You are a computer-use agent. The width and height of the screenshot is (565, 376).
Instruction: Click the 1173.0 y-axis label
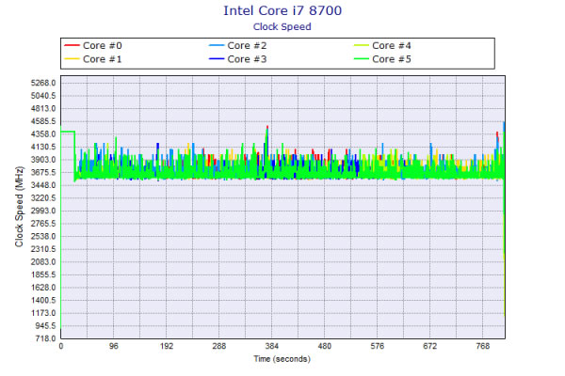[x=43, y=313]
